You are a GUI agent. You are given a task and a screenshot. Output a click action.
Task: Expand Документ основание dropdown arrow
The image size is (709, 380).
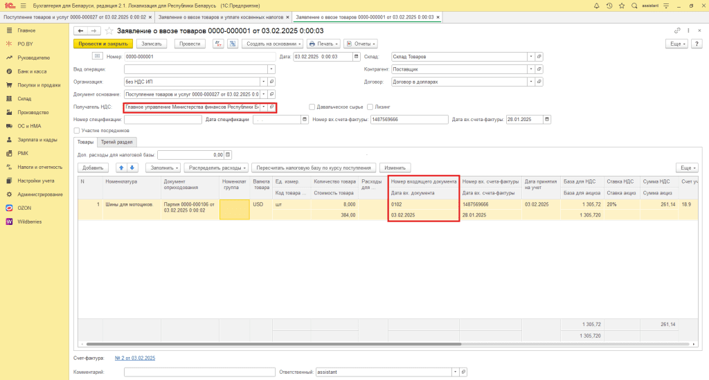(264, 94)
